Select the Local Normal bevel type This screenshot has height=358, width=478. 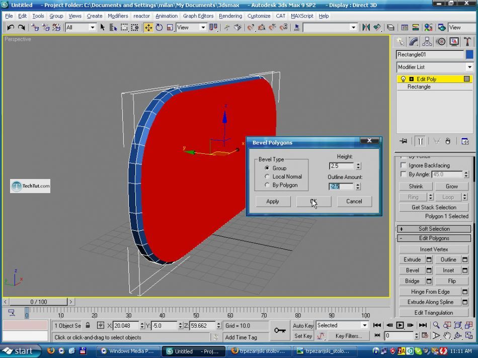point(267,176)
